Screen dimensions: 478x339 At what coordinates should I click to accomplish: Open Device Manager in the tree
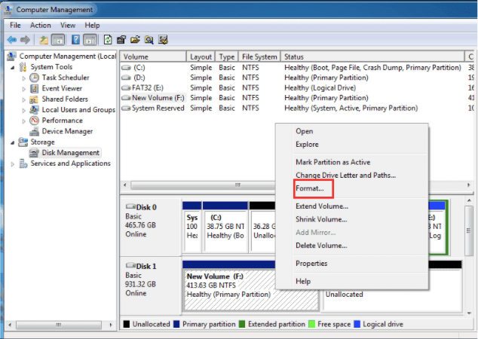[67, 131]
